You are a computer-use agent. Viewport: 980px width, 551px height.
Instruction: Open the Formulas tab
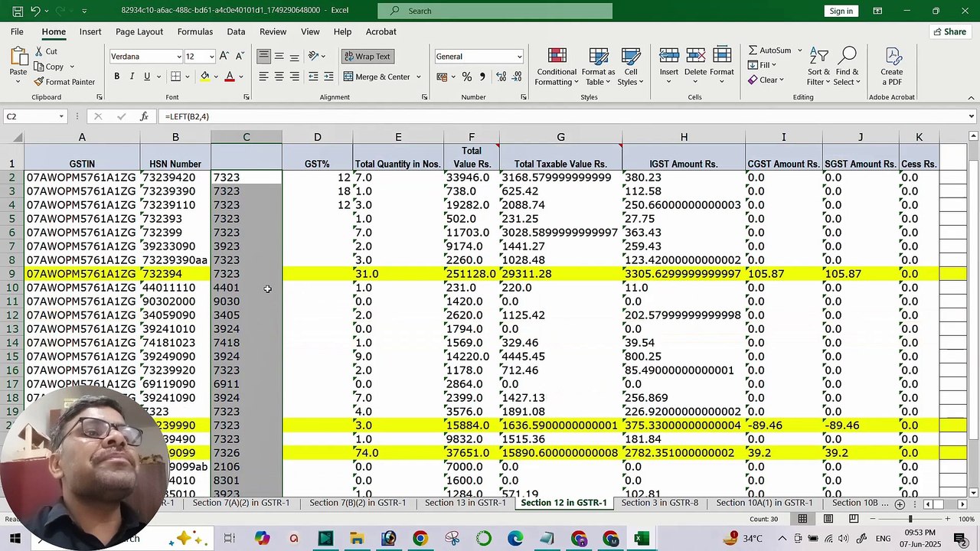point(195,31)
